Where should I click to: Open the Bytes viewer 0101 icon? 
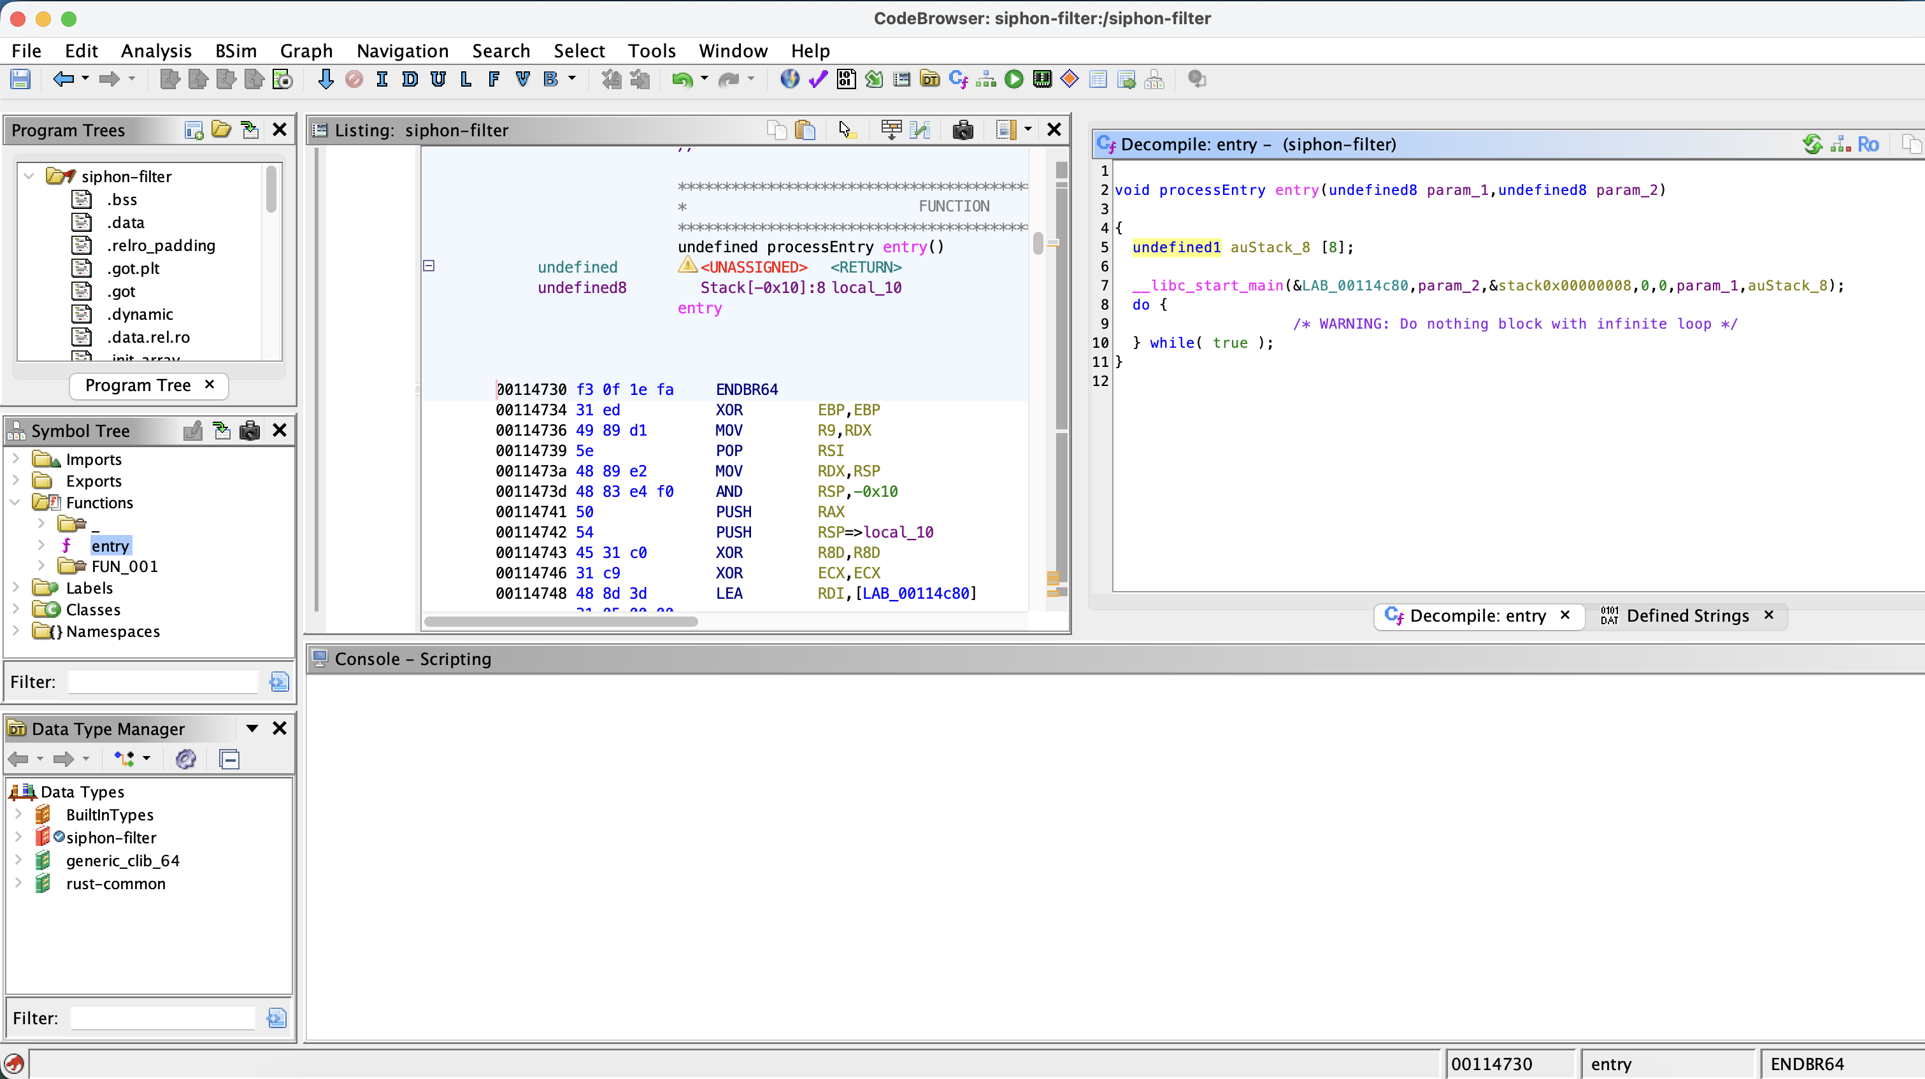[846, 79]
